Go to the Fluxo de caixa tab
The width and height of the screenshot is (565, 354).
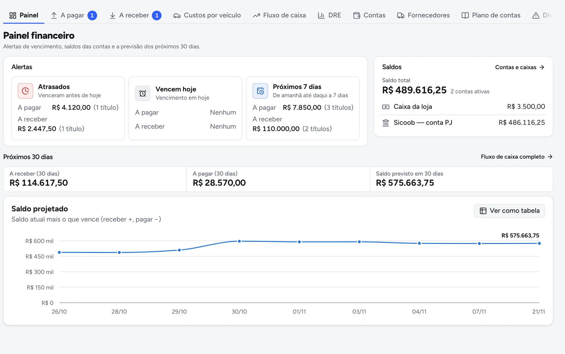[x=279, y=15]
